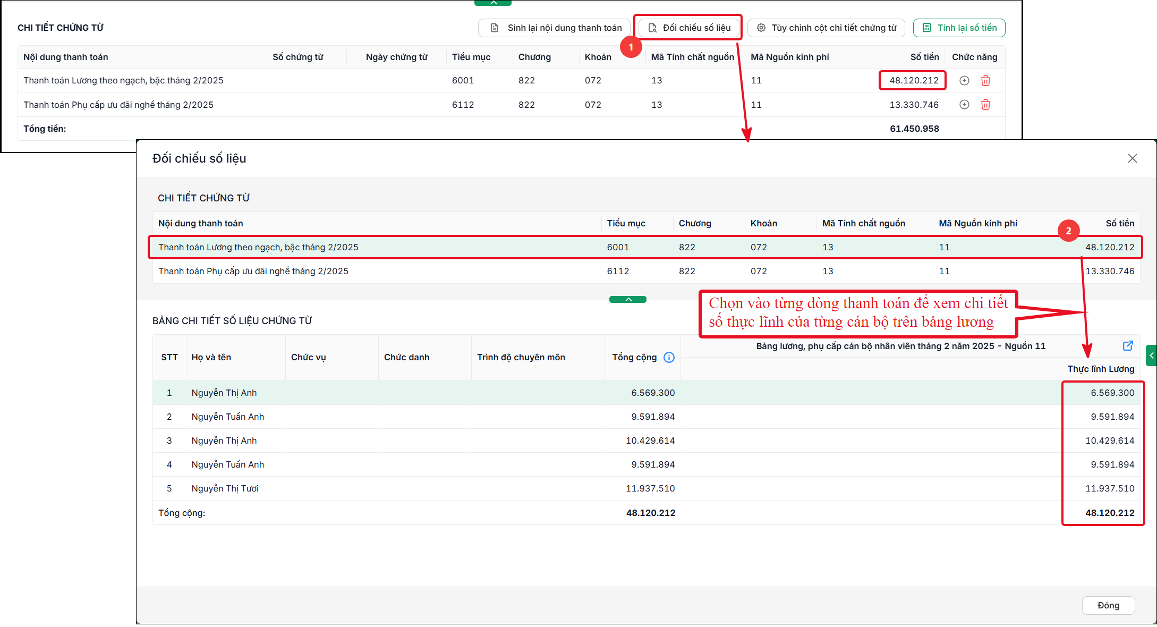Select Thanh toán Lương theo ngạch row in dialog
The image size is (1157, 627).
[x=646, y=247]
